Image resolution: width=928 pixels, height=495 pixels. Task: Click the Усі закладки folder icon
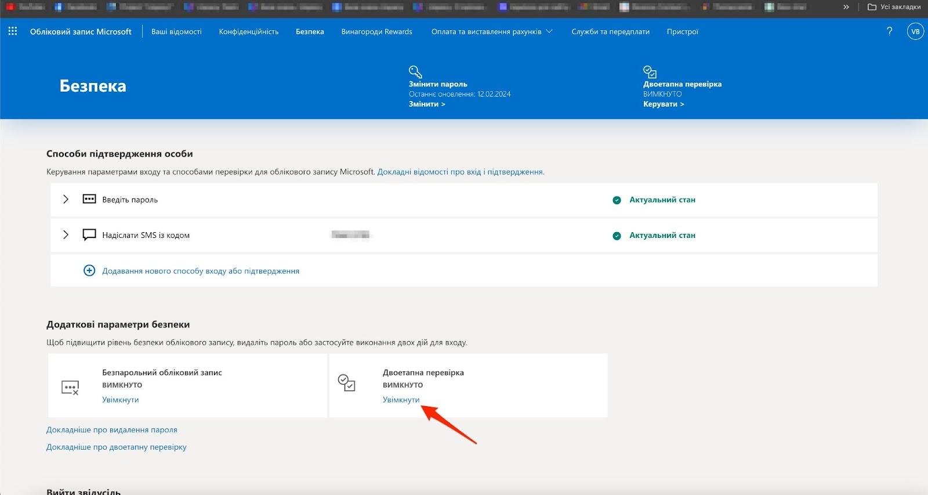[x=872, y=7]
